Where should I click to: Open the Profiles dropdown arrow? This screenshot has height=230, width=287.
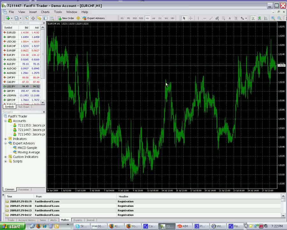[20, 18]
